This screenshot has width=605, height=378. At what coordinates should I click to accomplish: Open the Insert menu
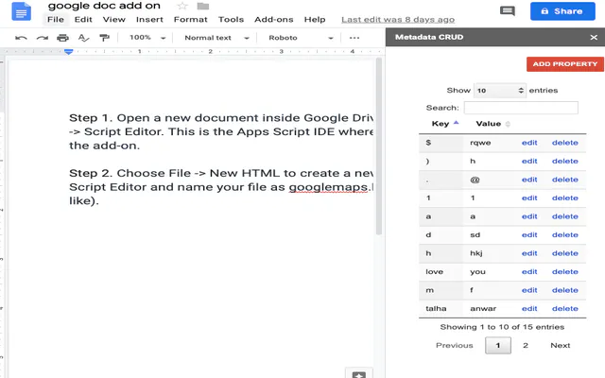[x=149, y=19]
